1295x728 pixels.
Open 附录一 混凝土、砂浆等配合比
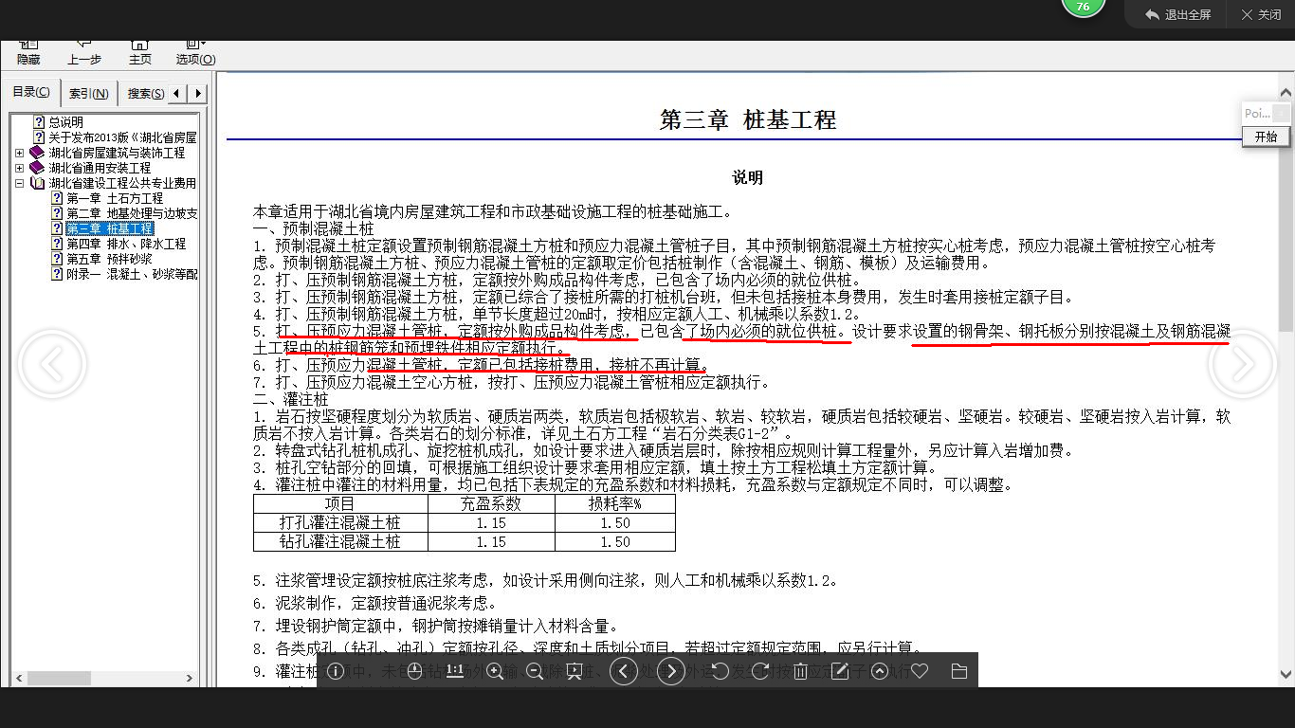click(132, 274)
